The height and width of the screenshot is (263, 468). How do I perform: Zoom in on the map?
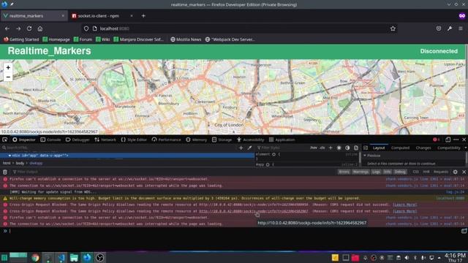(8, 68)
